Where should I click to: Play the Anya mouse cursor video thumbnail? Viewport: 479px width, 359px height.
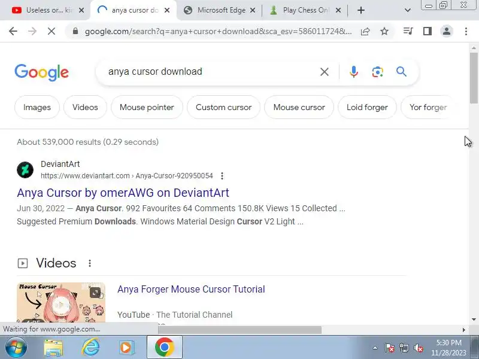point(61,302)
